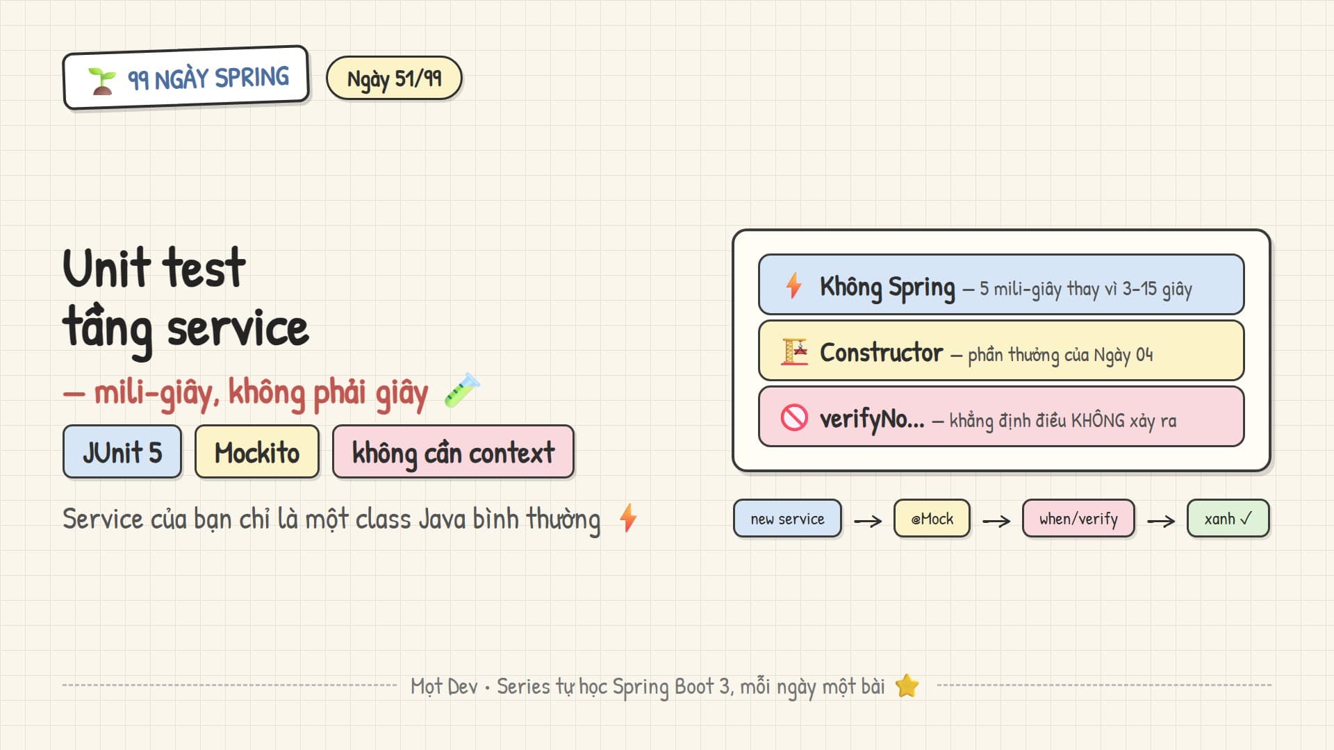Click the 'when/verify' step box

1078,519
